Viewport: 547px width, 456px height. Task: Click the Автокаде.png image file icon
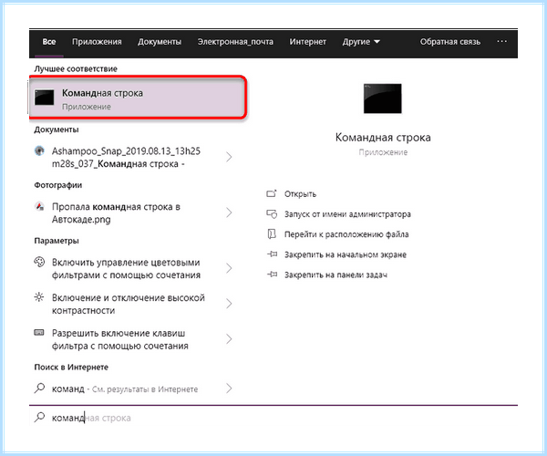[x=39, y=206]
